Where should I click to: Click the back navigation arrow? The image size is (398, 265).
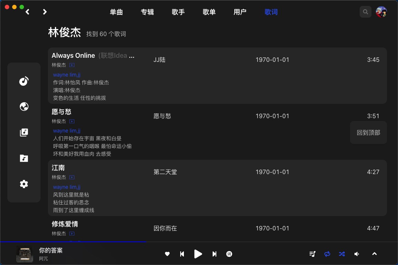click(27, 11)
